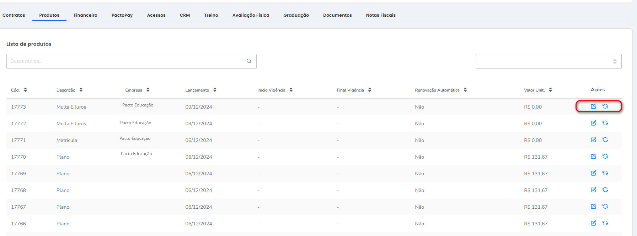
Task: Click the refresh icon for product 17773
Action: click(605, 106)
